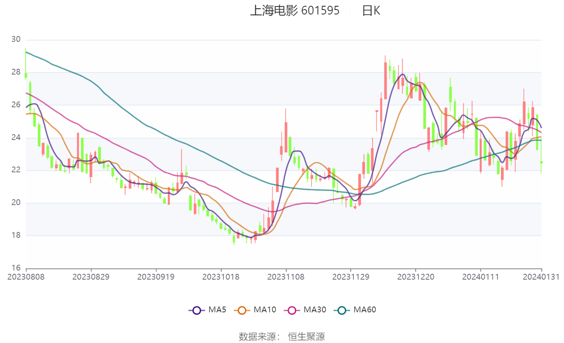Click y-axis value 28
The image size is (564, 343).
click(16, 72)
